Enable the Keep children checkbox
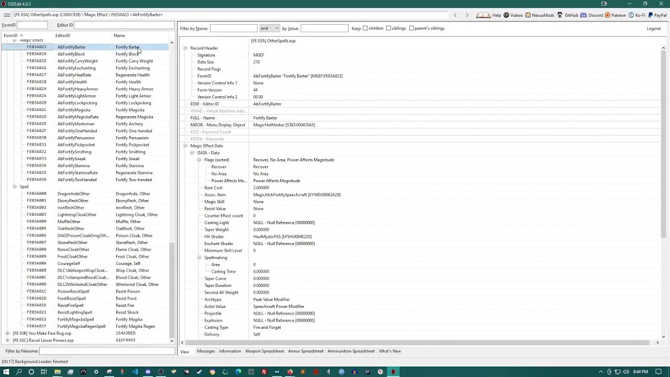Viewport: 670px width, 377px height. [365, 28]
